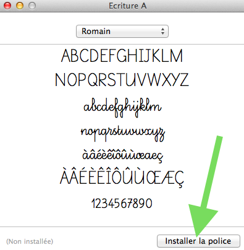Minimize the Ecriture A window

coord(20,6)
